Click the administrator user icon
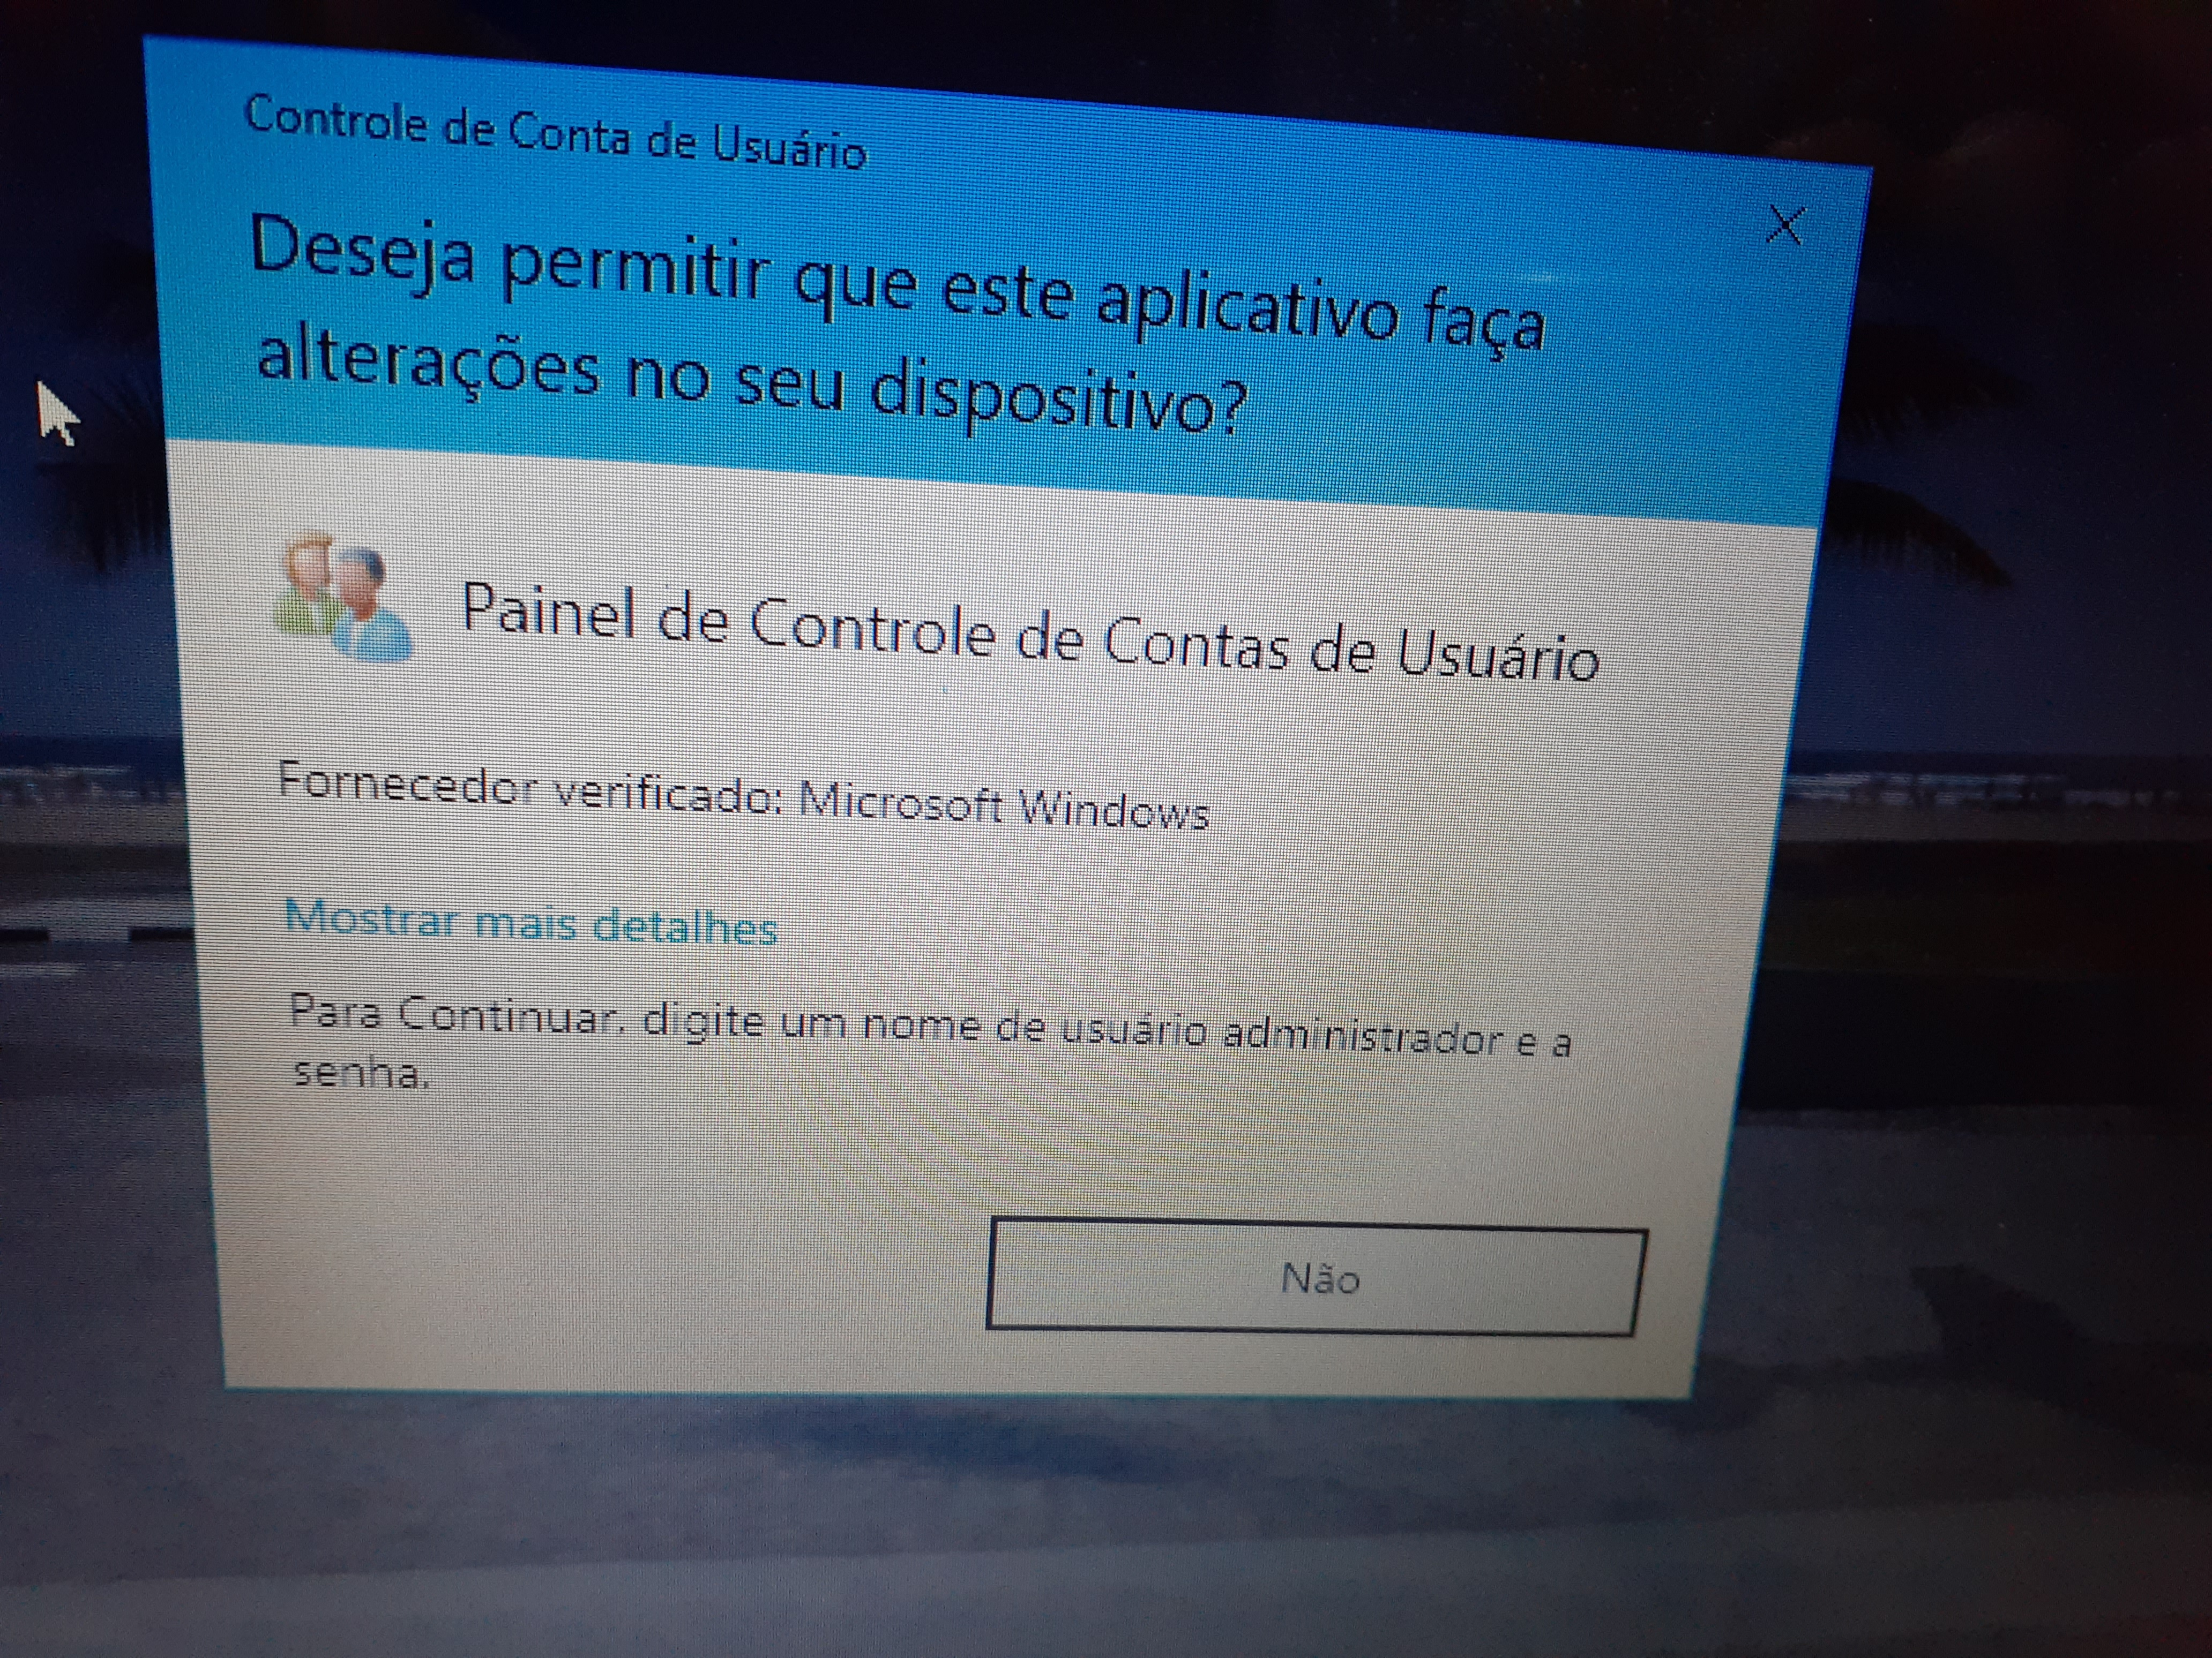The width and height of the screenshot is (2212, 1658). (x=331, y=592)
